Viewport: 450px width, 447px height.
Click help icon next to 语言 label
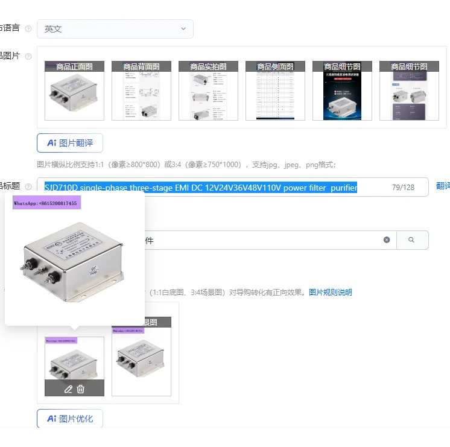28,28
